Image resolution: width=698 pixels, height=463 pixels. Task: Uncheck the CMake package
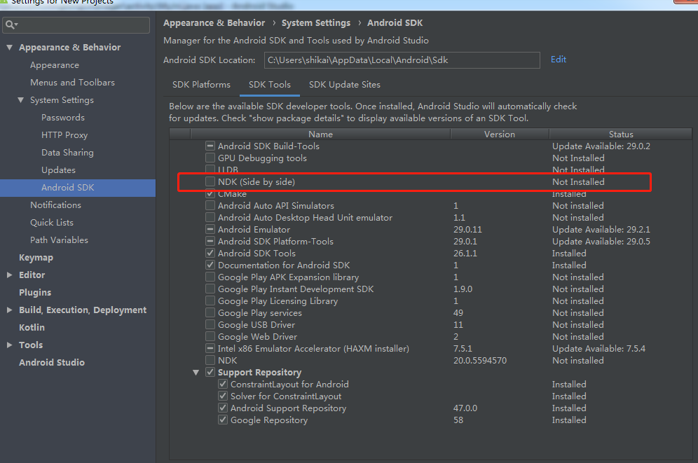[x=210, y=193]
